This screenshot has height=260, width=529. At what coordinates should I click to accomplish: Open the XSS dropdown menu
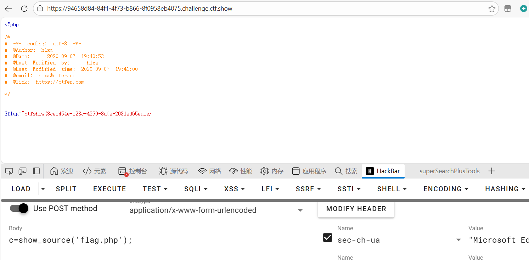tap(235, 189)
